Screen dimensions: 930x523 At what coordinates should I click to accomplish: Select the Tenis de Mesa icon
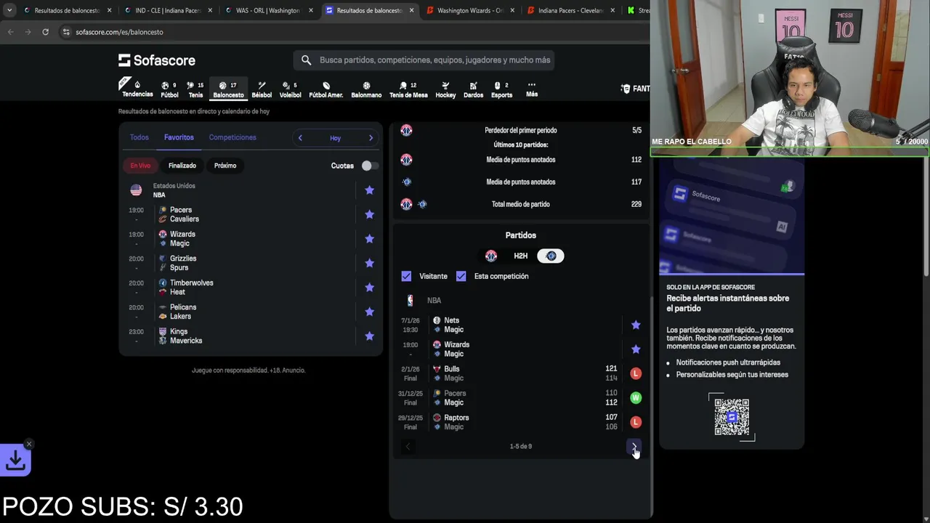tap(408, 89)
